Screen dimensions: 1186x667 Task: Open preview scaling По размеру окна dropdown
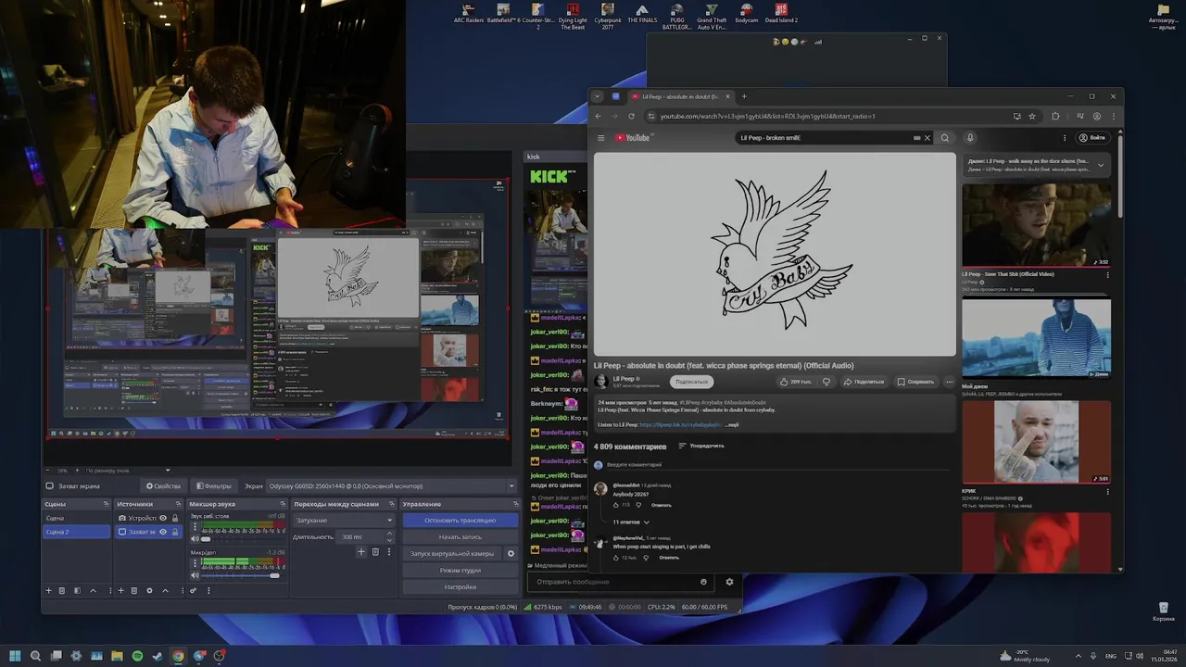point(127,471)
